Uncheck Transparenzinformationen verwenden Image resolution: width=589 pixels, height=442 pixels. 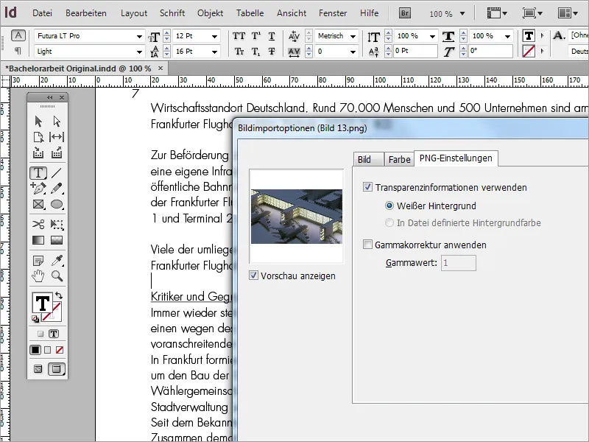(367, 187)
